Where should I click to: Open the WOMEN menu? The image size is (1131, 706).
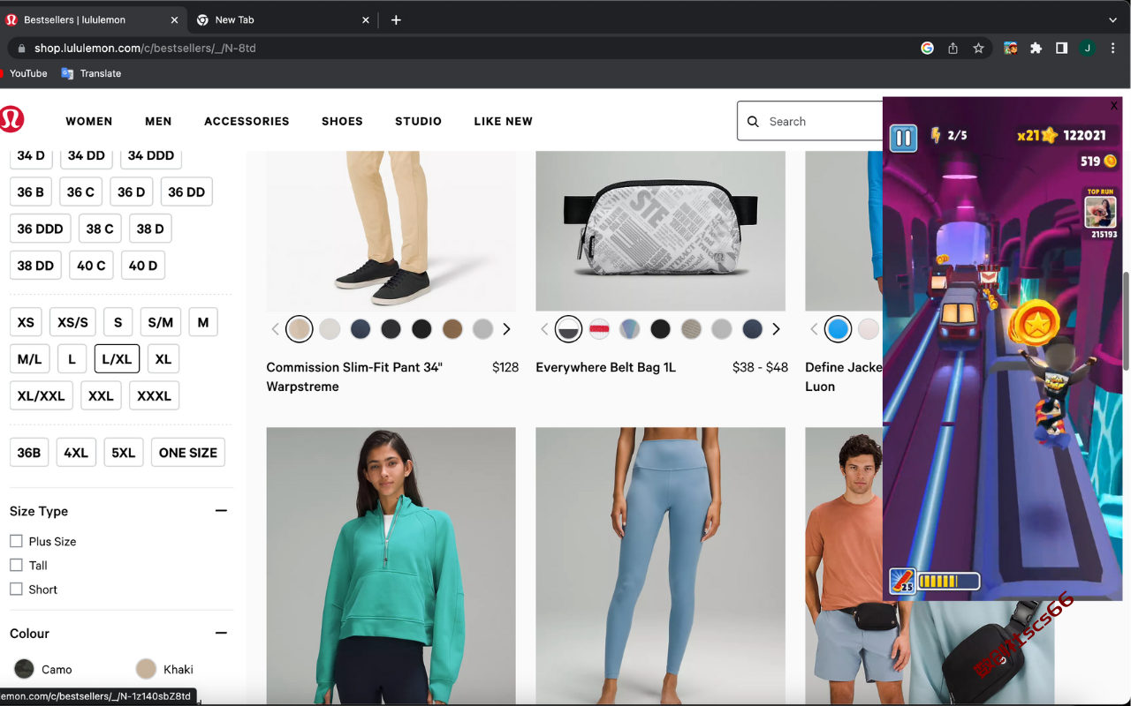pos(89,122)
